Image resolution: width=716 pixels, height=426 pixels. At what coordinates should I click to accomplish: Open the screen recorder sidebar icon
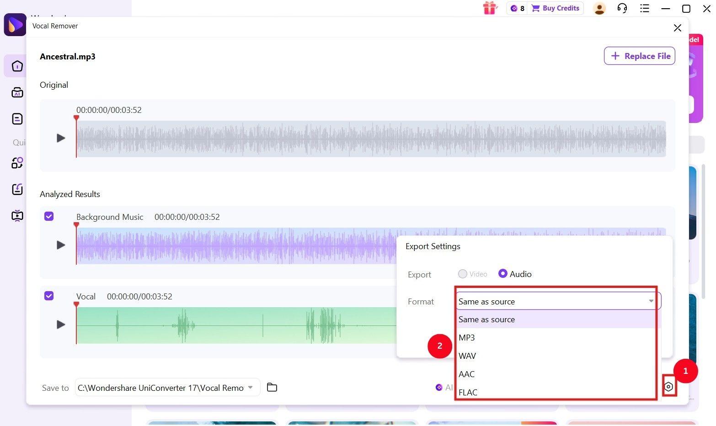[x=17, y=215]
